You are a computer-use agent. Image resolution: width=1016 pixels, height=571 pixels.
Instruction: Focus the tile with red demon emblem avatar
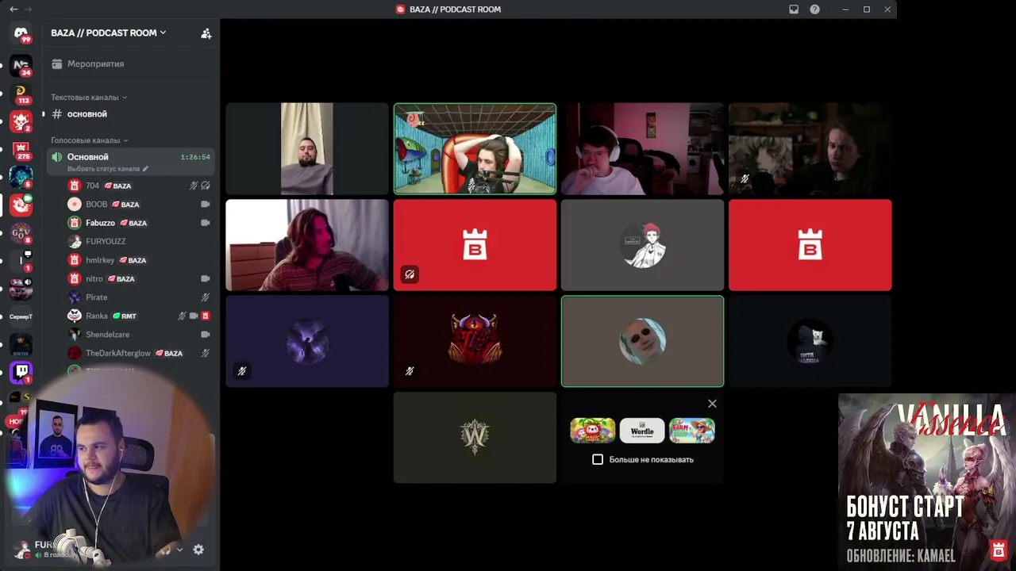click(475, 342)
